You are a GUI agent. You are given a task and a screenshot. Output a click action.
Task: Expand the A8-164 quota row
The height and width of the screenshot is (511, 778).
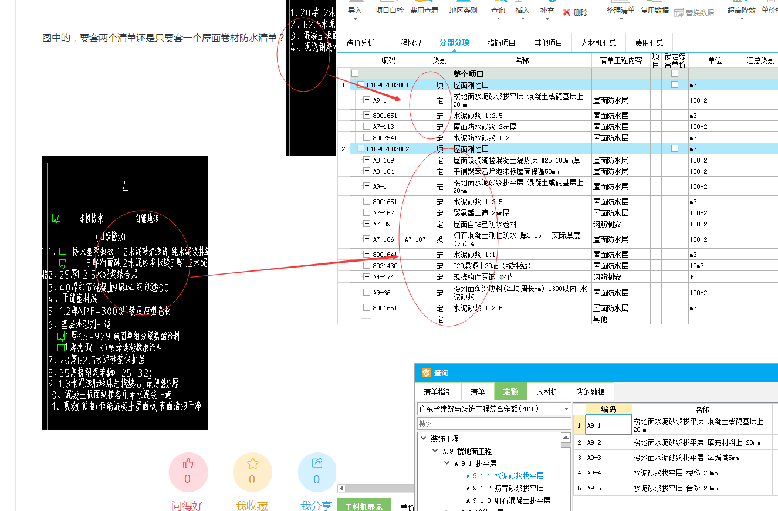pyautogui.click(x=367, y=171)
